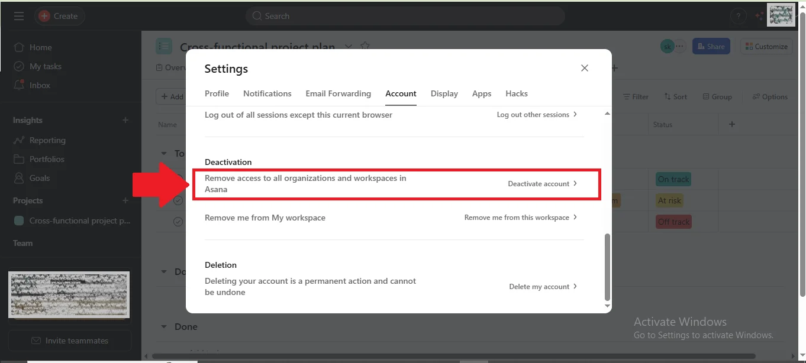Click the At risk status chip
The width and height of the screenshot is (806, 363).
tap(670, 200)
